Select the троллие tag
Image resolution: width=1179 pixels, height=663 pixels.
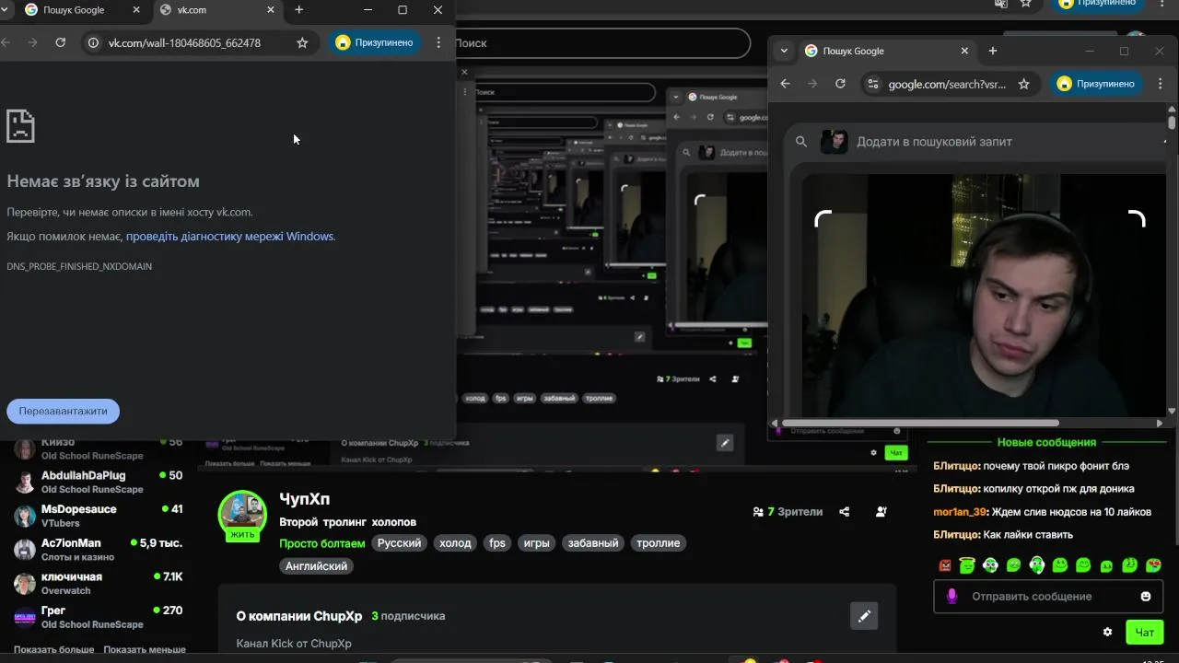pos(659,543)
